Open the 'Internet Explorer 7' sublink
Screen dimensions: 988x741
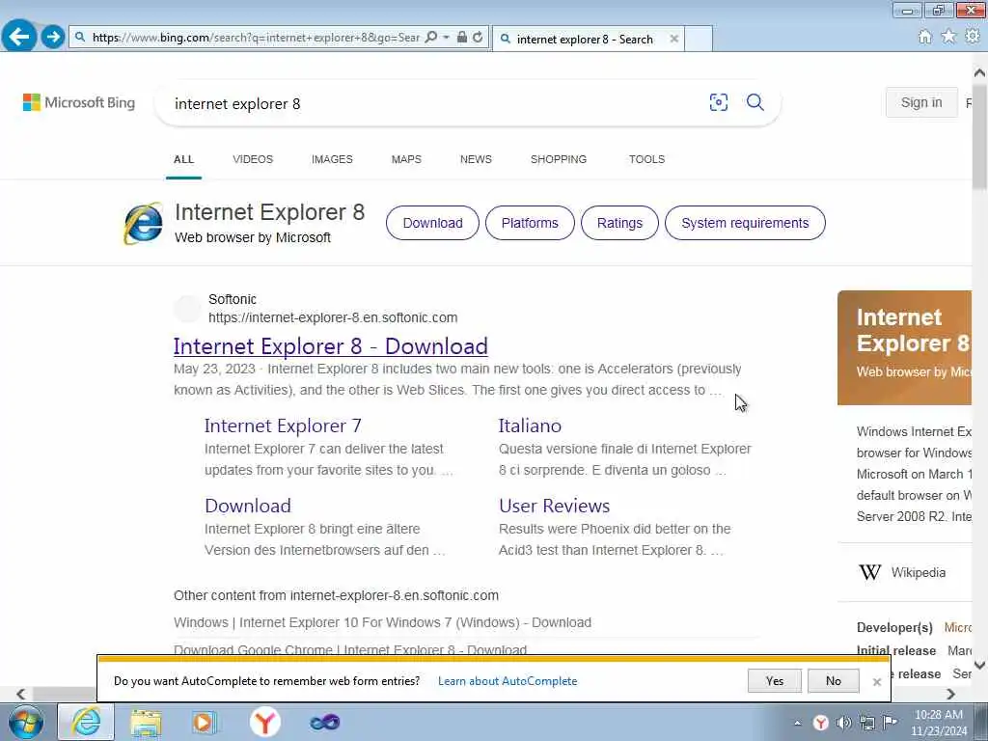click(x=283, y=425)
